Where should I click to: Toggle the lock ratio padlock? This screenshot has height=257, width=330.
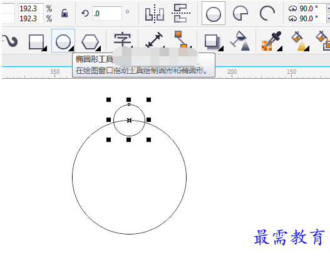click(64, 13)
